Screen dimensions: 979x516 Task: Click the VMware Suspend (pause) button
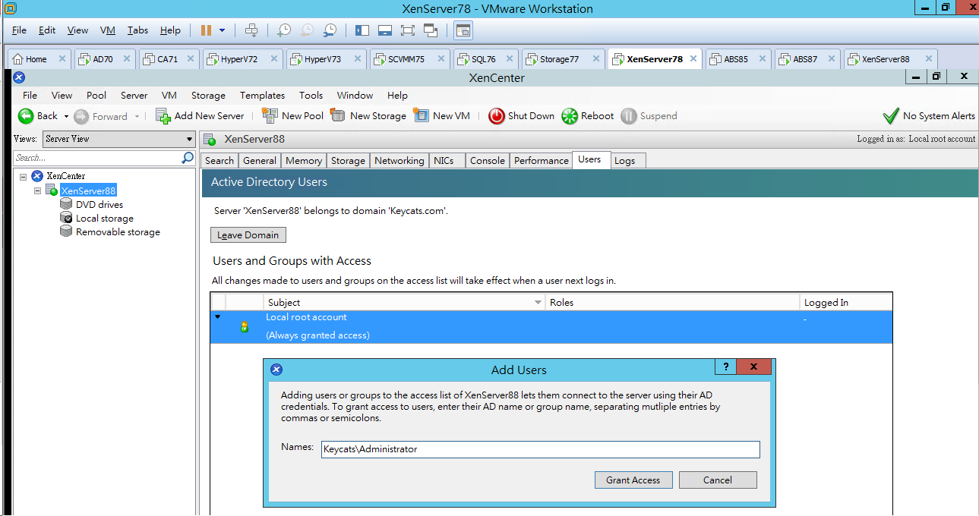coord(206,30)
